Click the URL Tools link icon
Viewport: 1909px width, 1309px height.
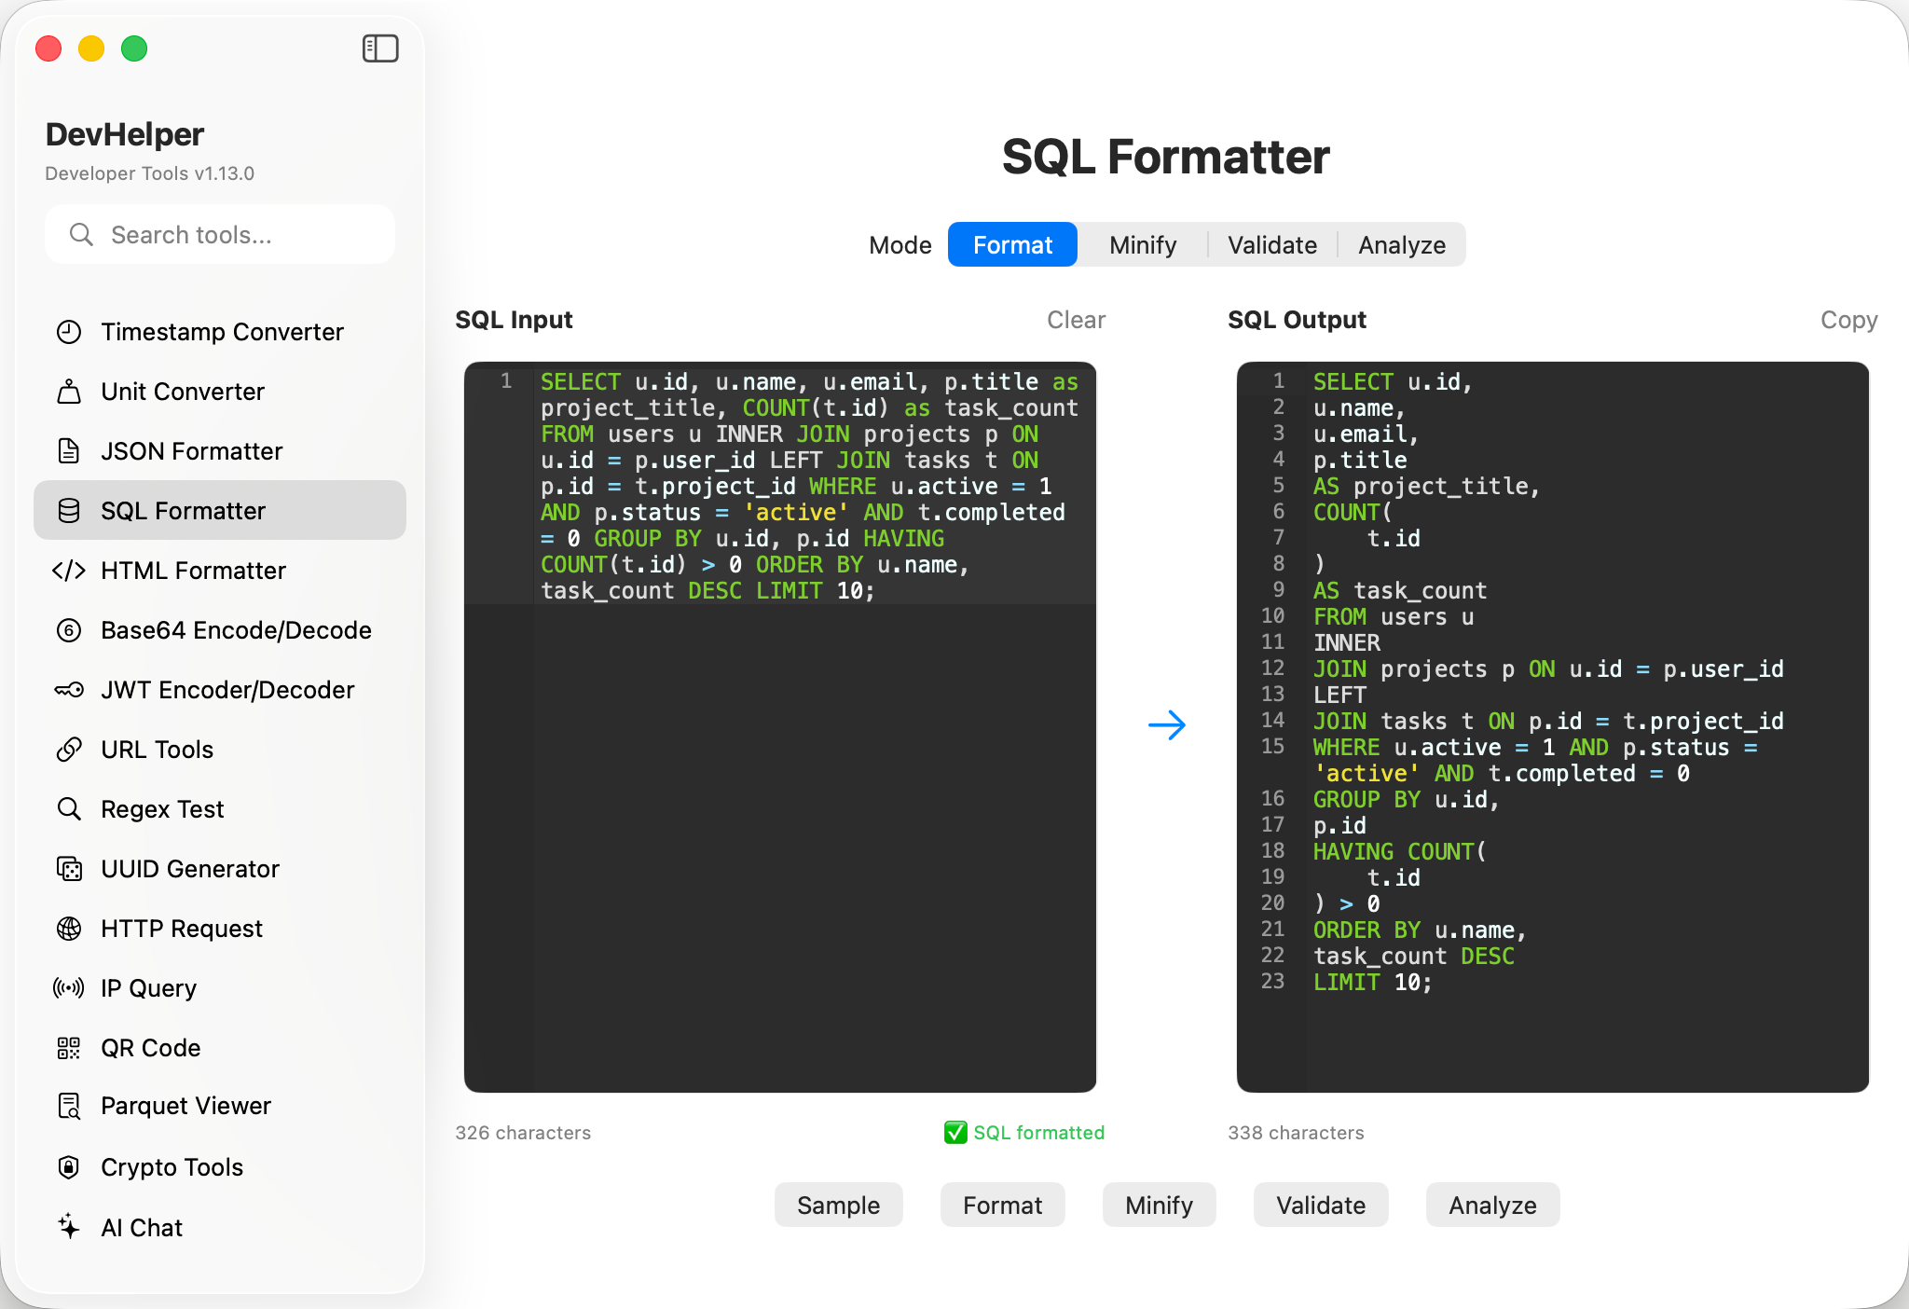(x=69, y=750)
